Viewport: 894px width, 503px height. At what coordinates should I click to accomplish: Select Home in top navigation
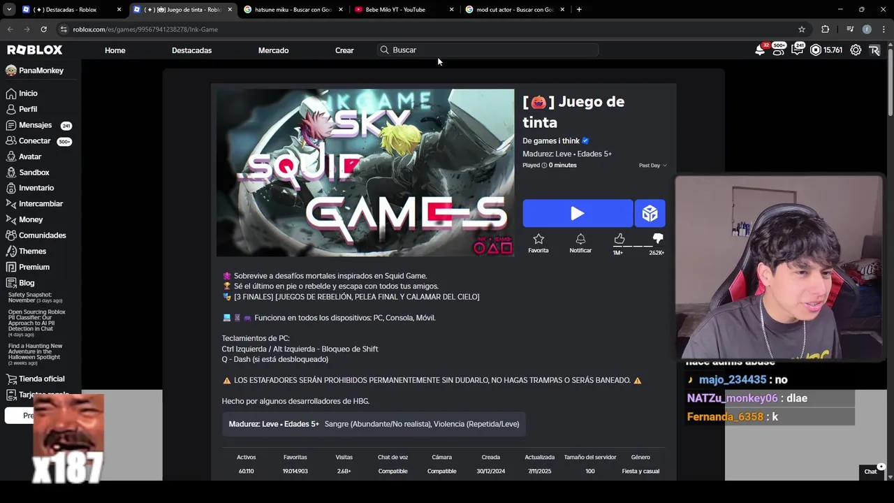tap(115, 50)
